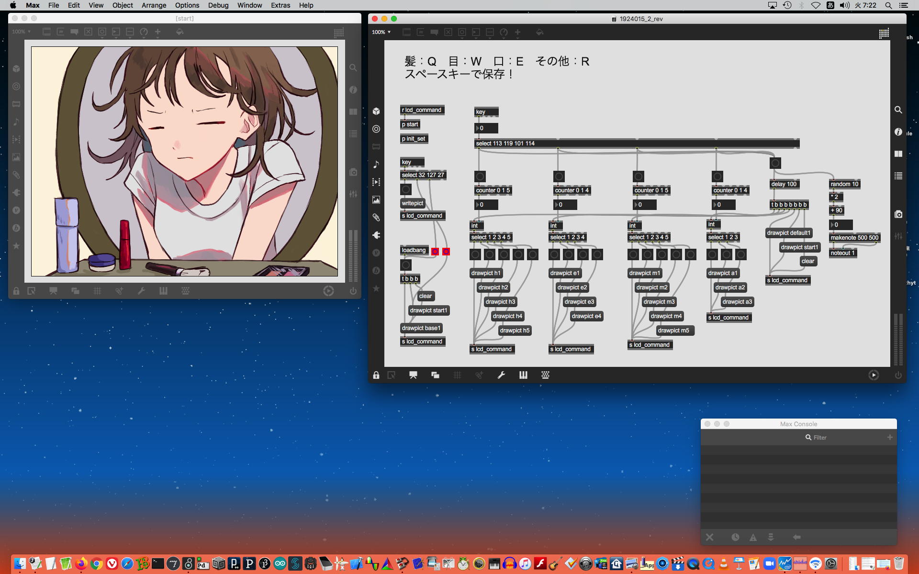The width and height of the screenshot is (919, 574).
Task: Open the inspector info icon in right sidebar
Action: 898,132
